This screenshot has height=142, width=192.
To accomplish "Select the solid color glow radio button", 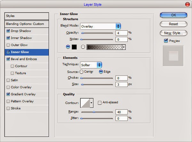I will coord(68,47).
